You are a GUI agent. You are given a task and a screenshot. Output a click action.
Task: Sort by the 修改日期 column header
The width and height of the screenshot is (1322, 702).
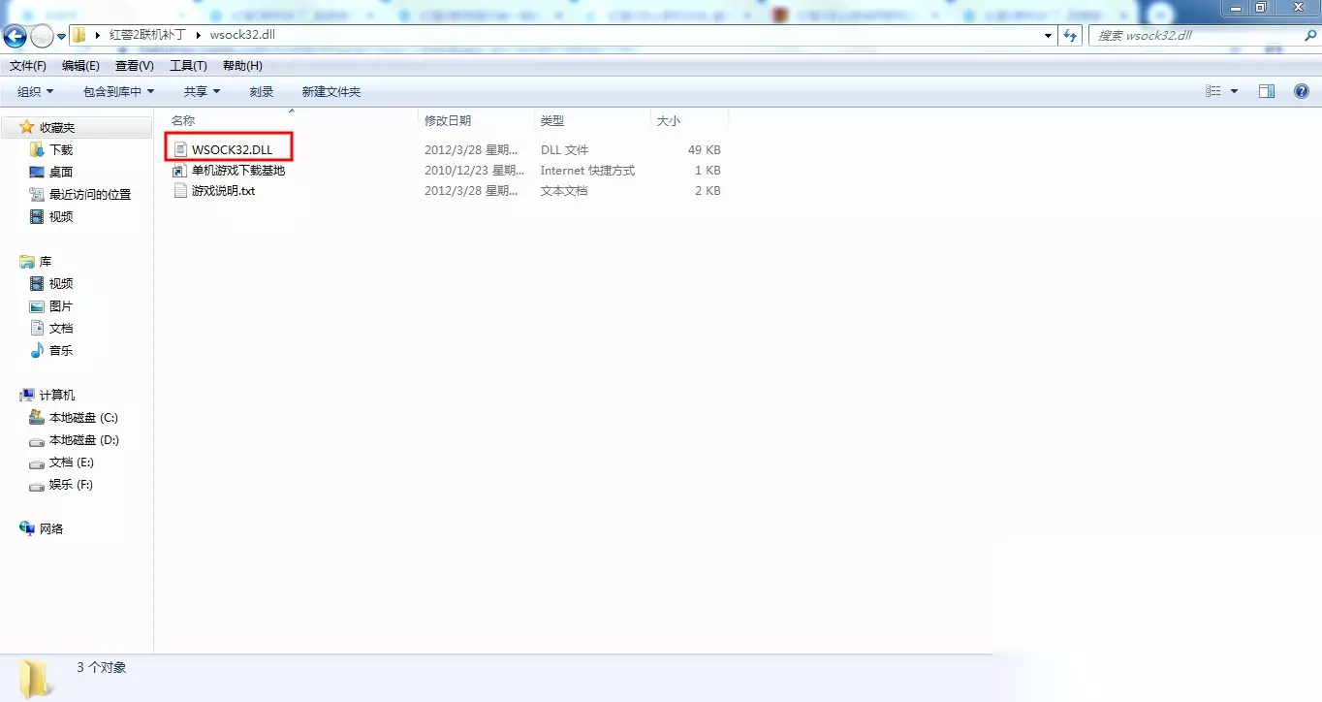pos(448,120)
